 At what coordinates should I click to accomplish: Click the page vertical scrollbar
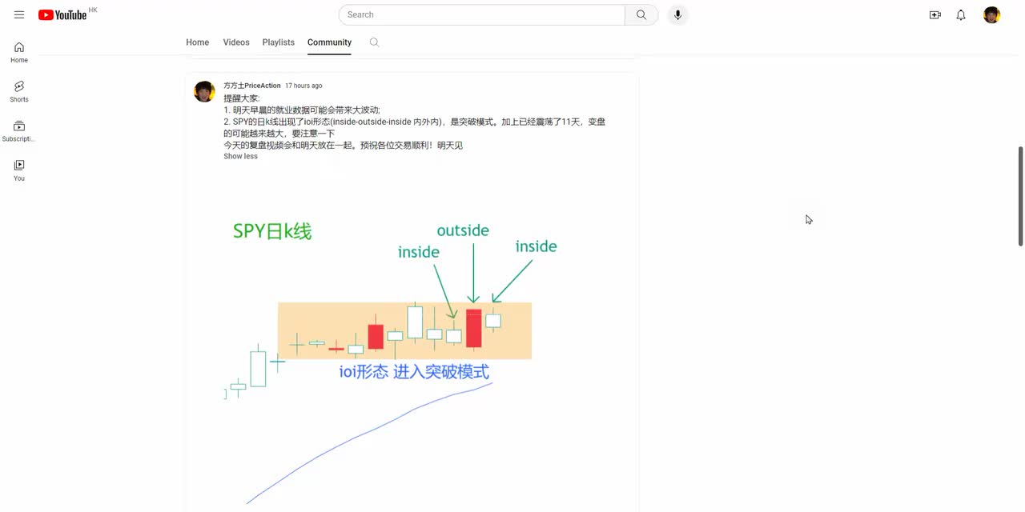coord(1020,196)
